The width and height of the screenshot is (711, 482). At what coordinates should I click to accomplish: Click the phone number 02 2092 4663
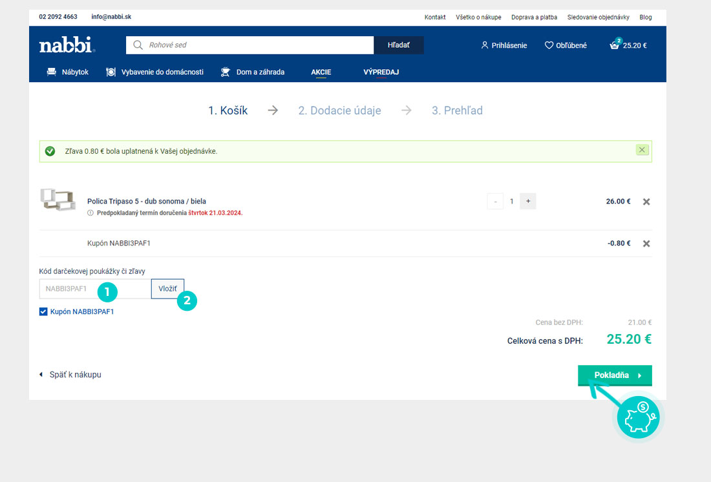(x=58, y=17)
